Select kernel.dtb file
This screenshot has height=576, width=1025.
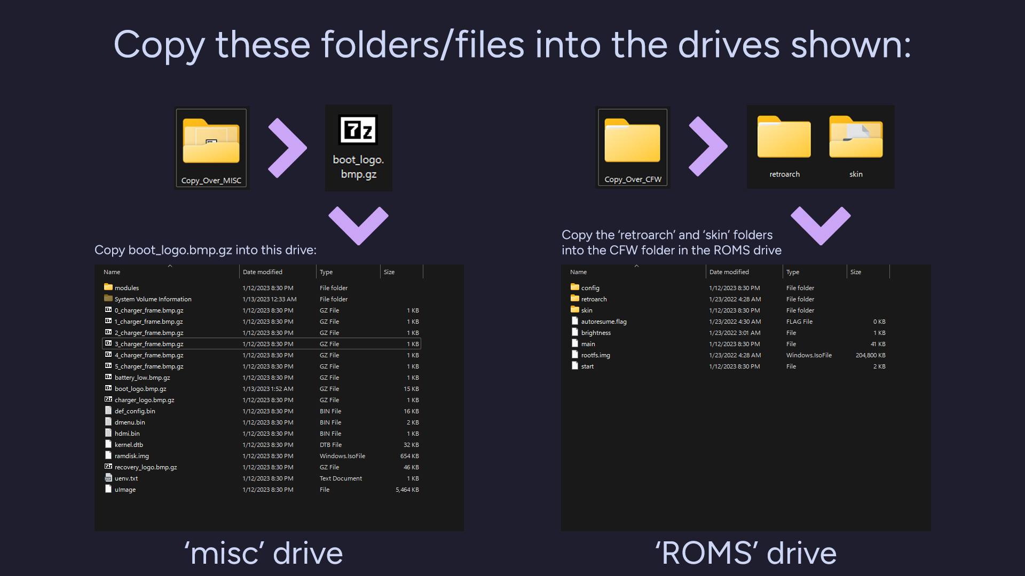[x=262, y=445]
